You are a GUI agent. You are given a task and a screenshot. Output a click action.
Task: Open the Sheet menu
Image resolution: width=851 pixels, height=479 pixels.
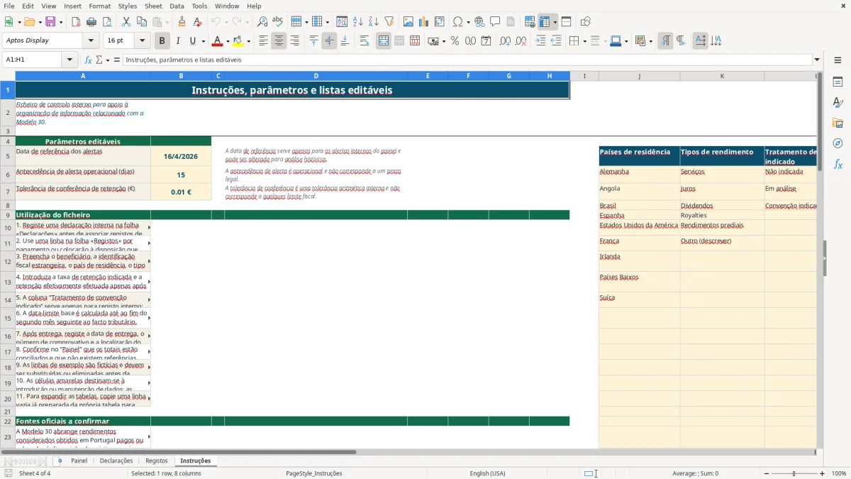click(153, 6)
